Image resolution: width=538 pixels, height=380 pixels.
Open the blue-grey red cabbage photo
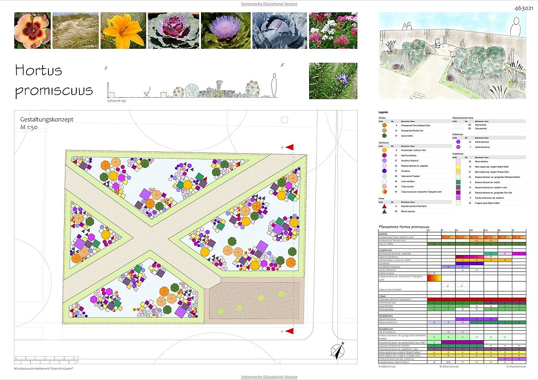tap(280, 30)
